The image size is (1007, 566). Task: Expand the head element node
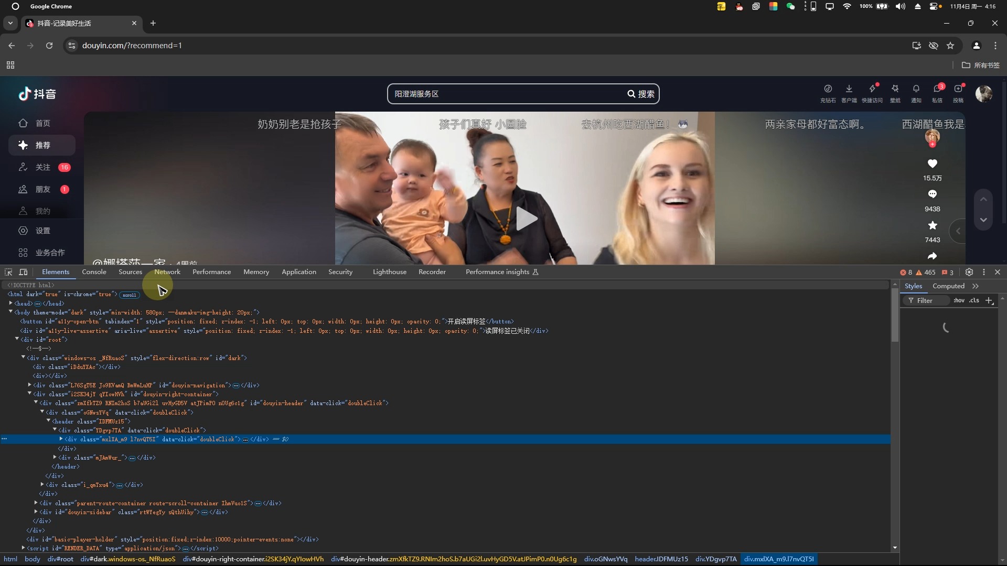coord(10,303)
